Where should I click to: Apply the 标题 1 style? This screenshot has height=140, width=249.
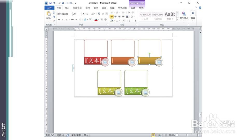(170, 16)
